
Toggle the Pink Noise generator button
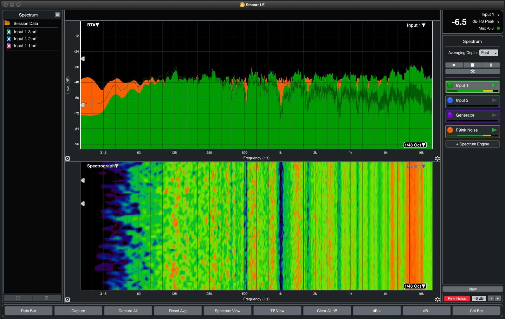click(x=457, y=298)
